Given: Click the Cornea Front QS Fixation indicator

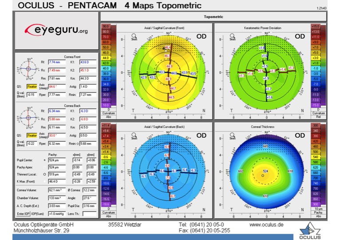Looking at the screenshot, I should (32, 86).
